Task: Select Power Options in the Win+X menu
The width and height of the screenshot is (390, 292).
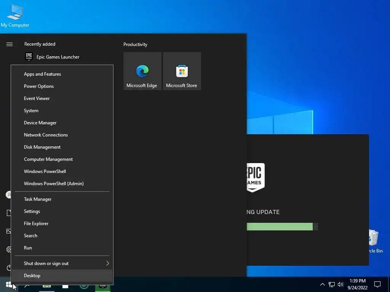Action: [x=62, y=86]
